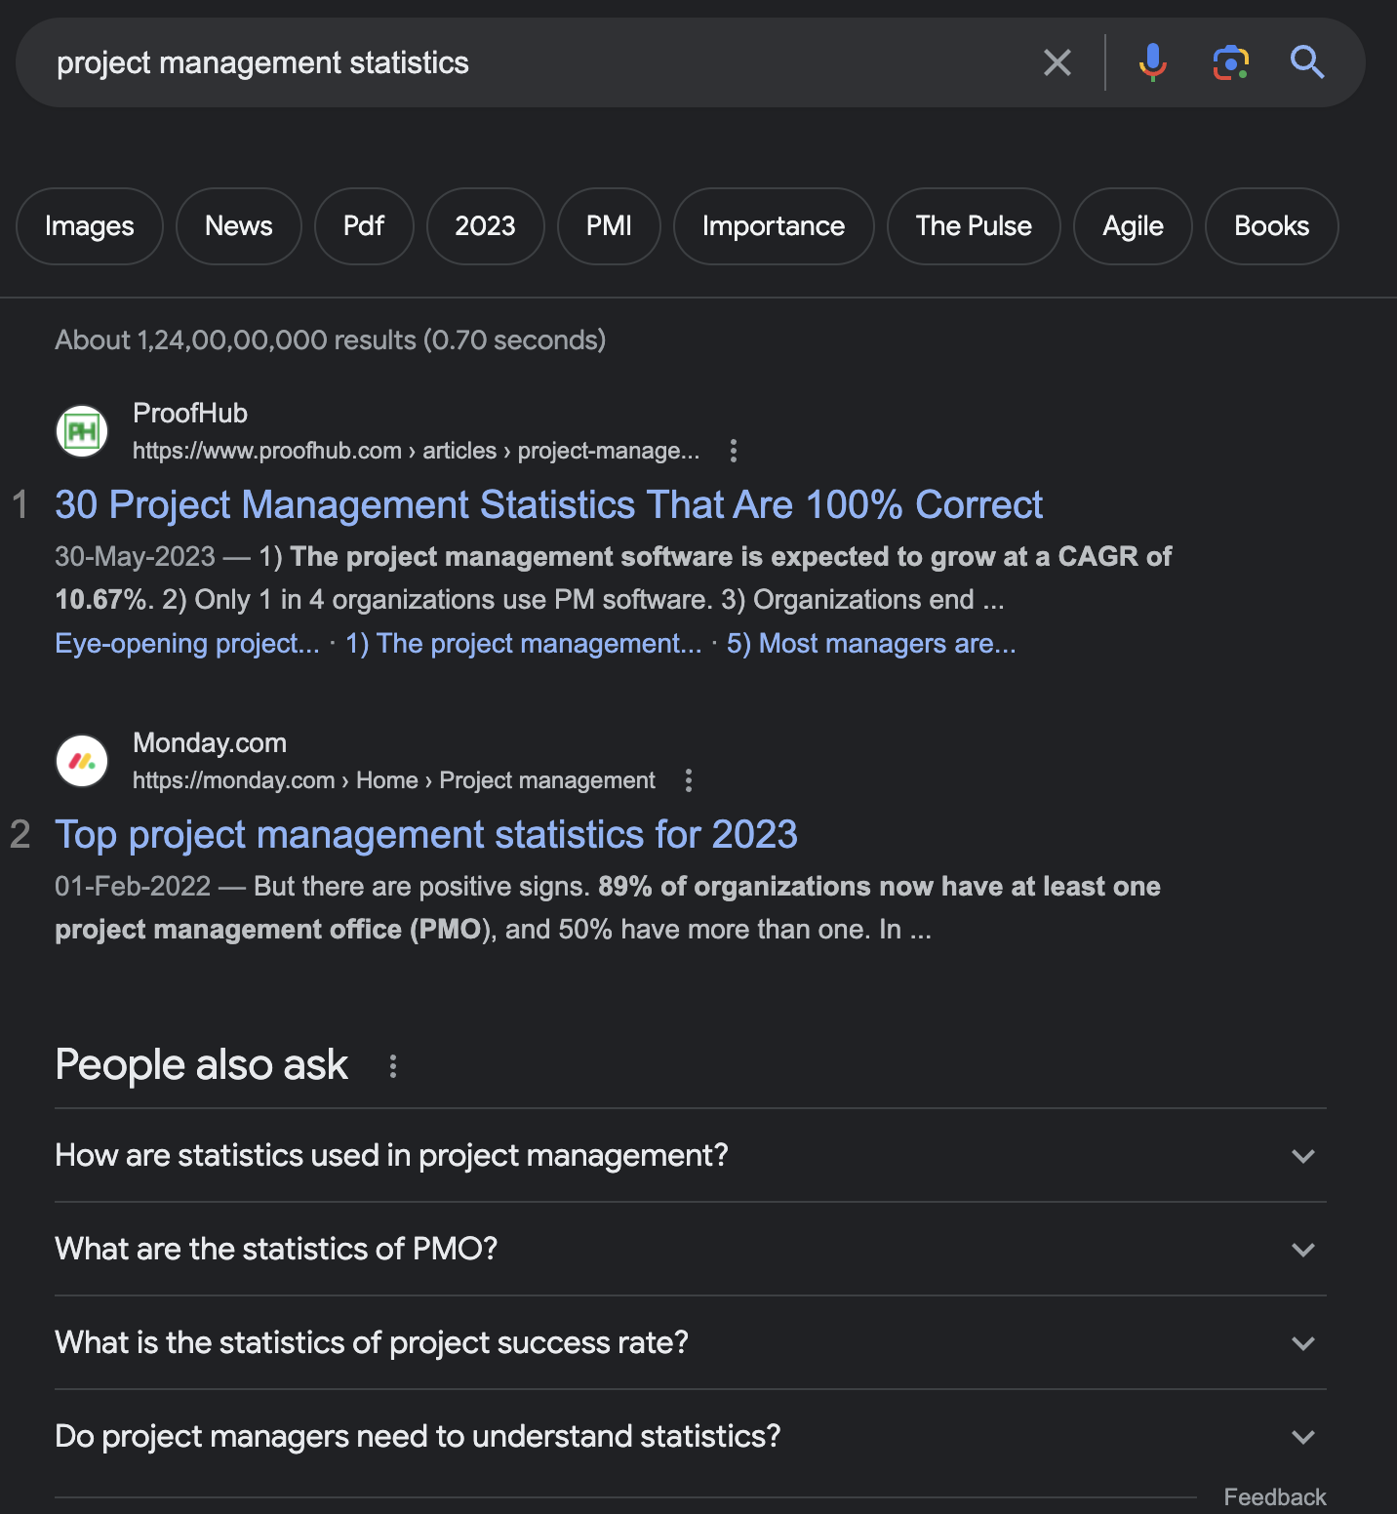The height and width of the screenshot is (1514, 1397).
Task: Click the 01-Feb-2022 result date
Action: (x=133, y=887)
